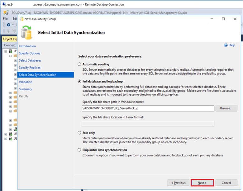243x191 pixels.
Task: Open the File menu in SSMS
Action: (5, 19)
